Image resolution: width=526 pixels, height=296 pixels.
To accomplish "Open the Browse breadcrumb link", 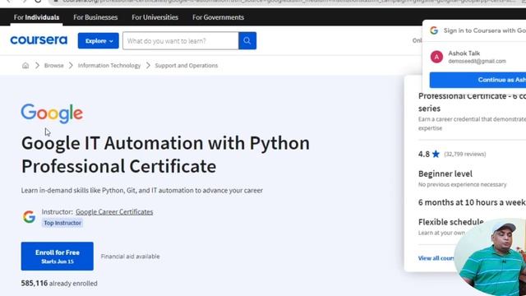I will point(53,66).
